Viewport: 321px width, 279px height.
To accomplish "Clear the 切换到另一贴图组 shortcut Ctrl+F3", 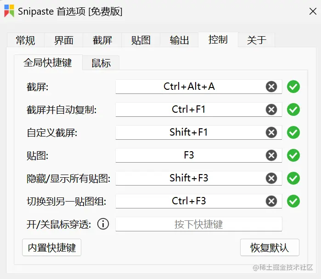I will click(271, 201).
